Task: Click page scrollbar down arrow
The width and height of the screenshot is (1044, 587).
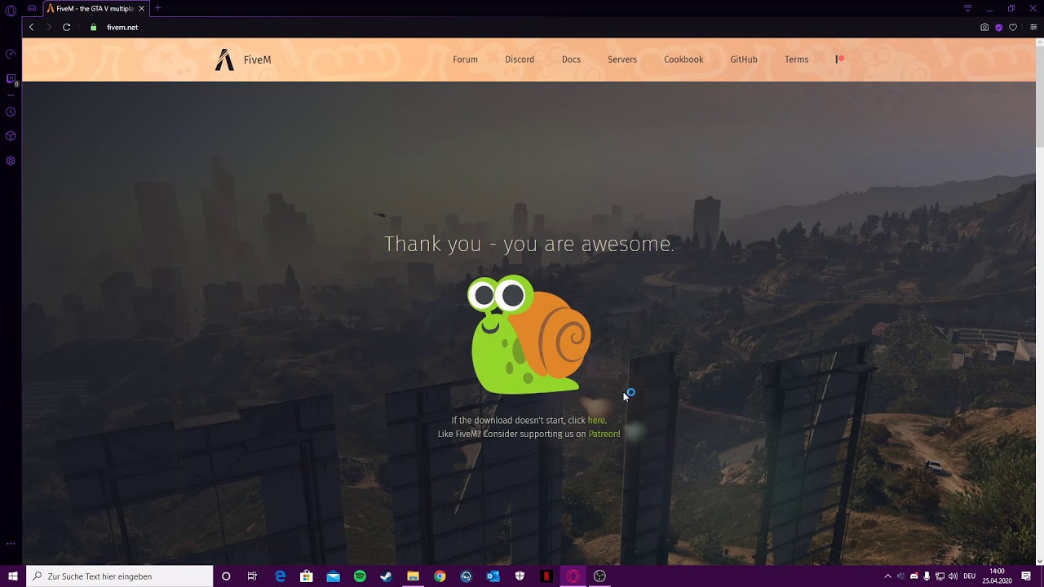Action: tap(1039, 561)
